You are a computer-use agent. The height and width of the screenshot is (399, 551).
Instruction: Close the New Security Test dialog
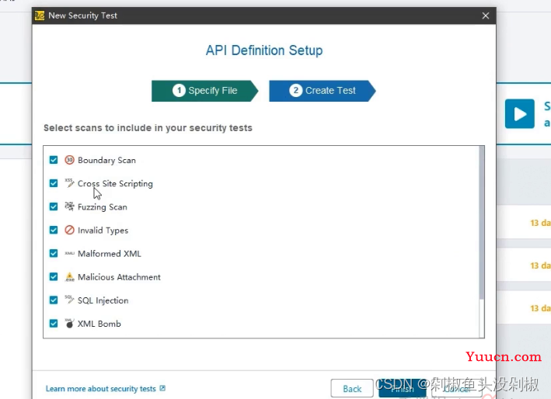486,16
